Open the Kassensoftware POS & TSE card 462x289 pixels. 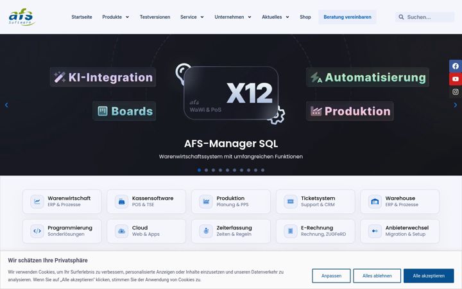[x=146, y=202]
